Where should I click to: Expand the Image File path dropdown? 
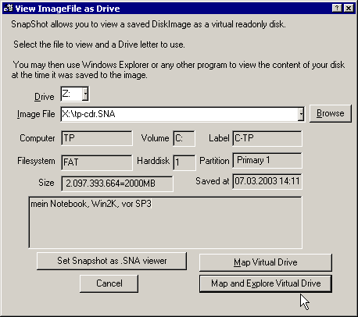tap(301, 114)
